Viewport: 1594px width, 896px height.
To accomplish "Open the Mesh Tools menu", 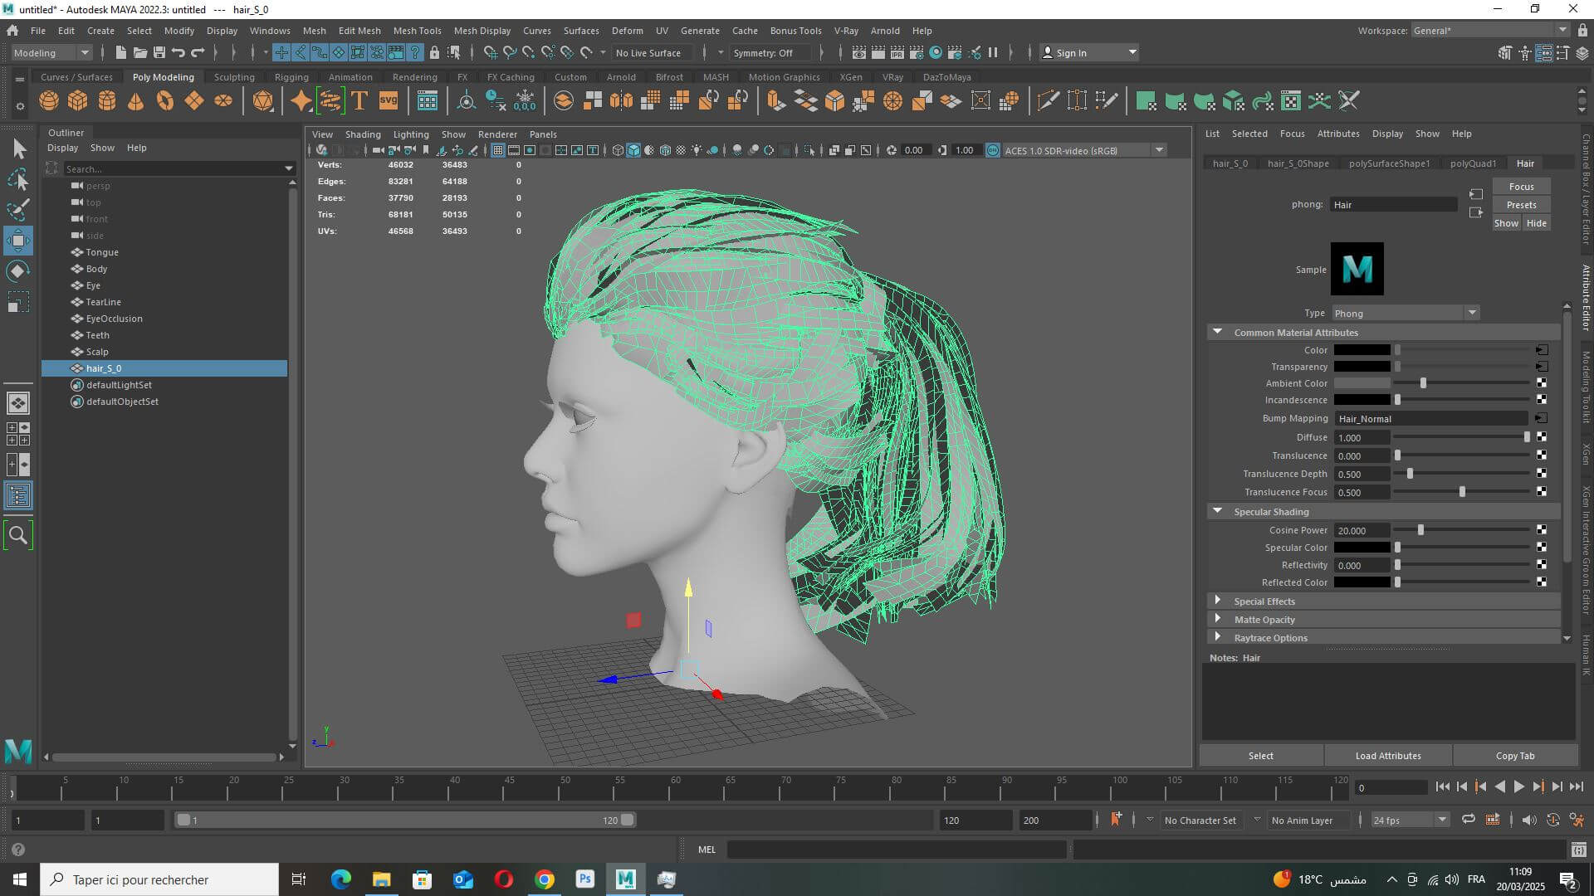I will [417, 31].
